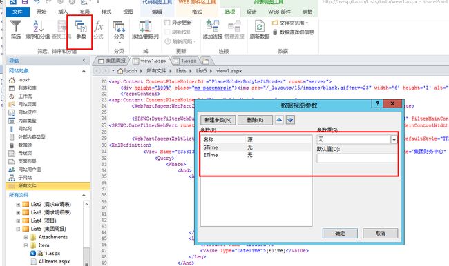Enable the 异步更新 checkbox
This screenshot has height=266, width=449.
tap(168, 23)
